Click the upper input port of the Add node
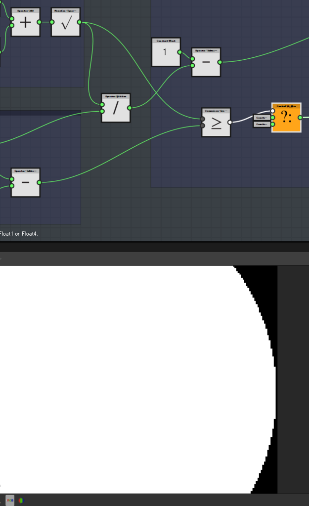Viewport: 309px width, 506px height. point(12,19)
